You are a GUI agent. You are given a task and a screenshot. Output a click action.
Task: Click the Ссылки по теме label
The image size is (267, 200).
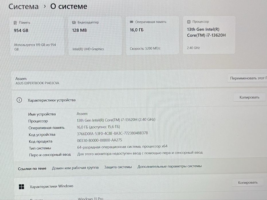(x=32, y=169)
